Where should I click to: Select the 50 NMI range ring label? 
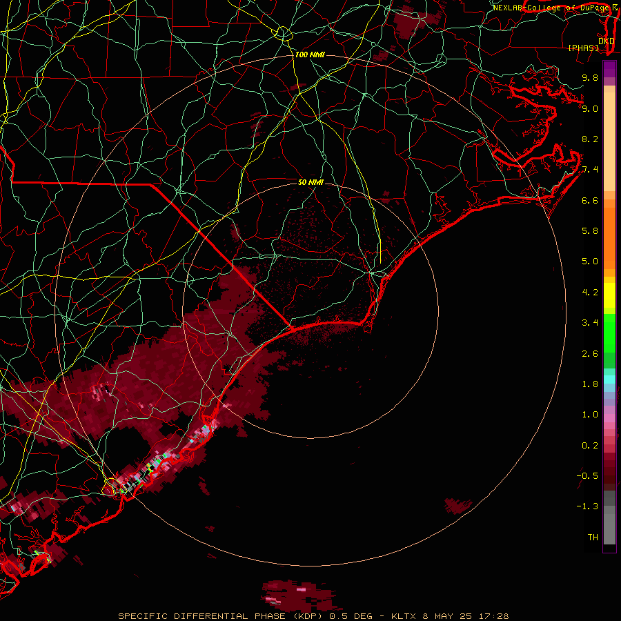tap(310, 182)
